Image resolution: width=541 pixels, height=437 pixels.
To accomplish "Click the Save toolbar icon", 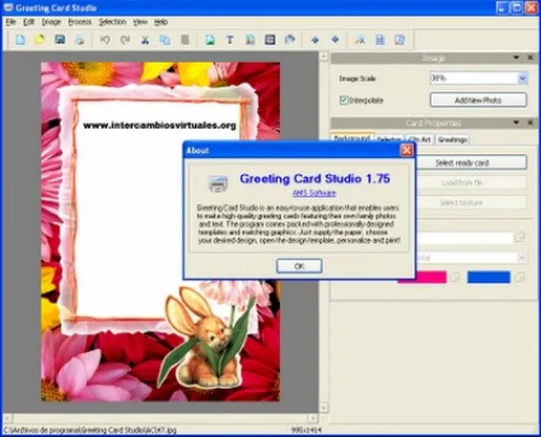I will 60,40.
